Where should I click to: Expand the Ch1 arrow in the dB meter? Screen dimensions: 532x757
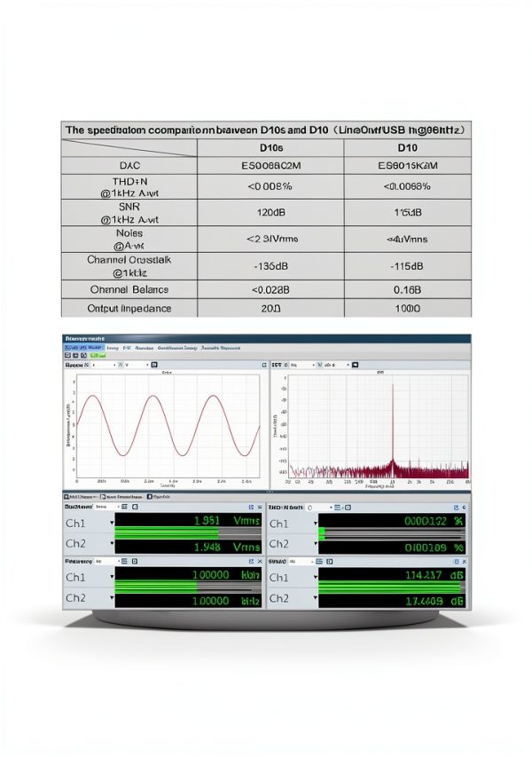pos(316,578)
